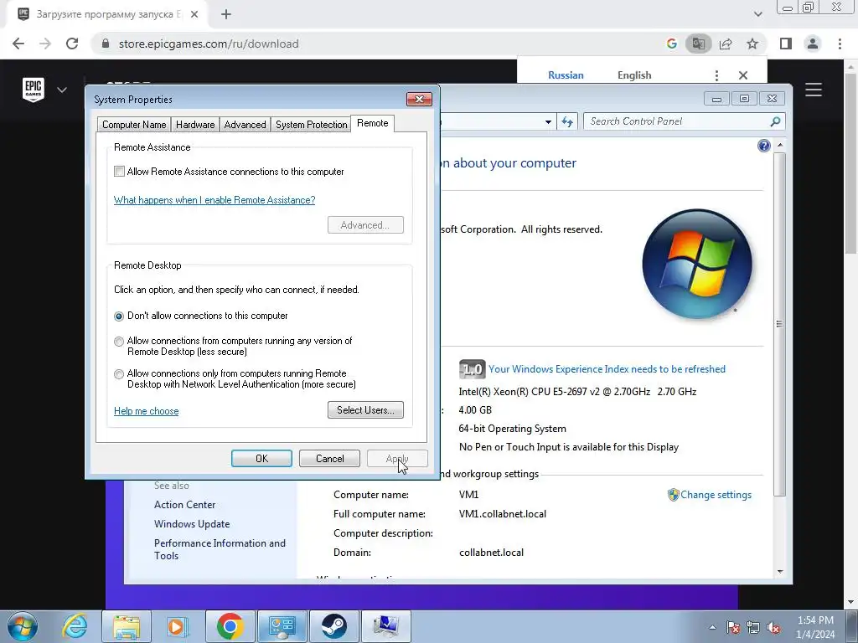Select Don't allow connections to this computer
858x643 pixels.
pos(119,316)
